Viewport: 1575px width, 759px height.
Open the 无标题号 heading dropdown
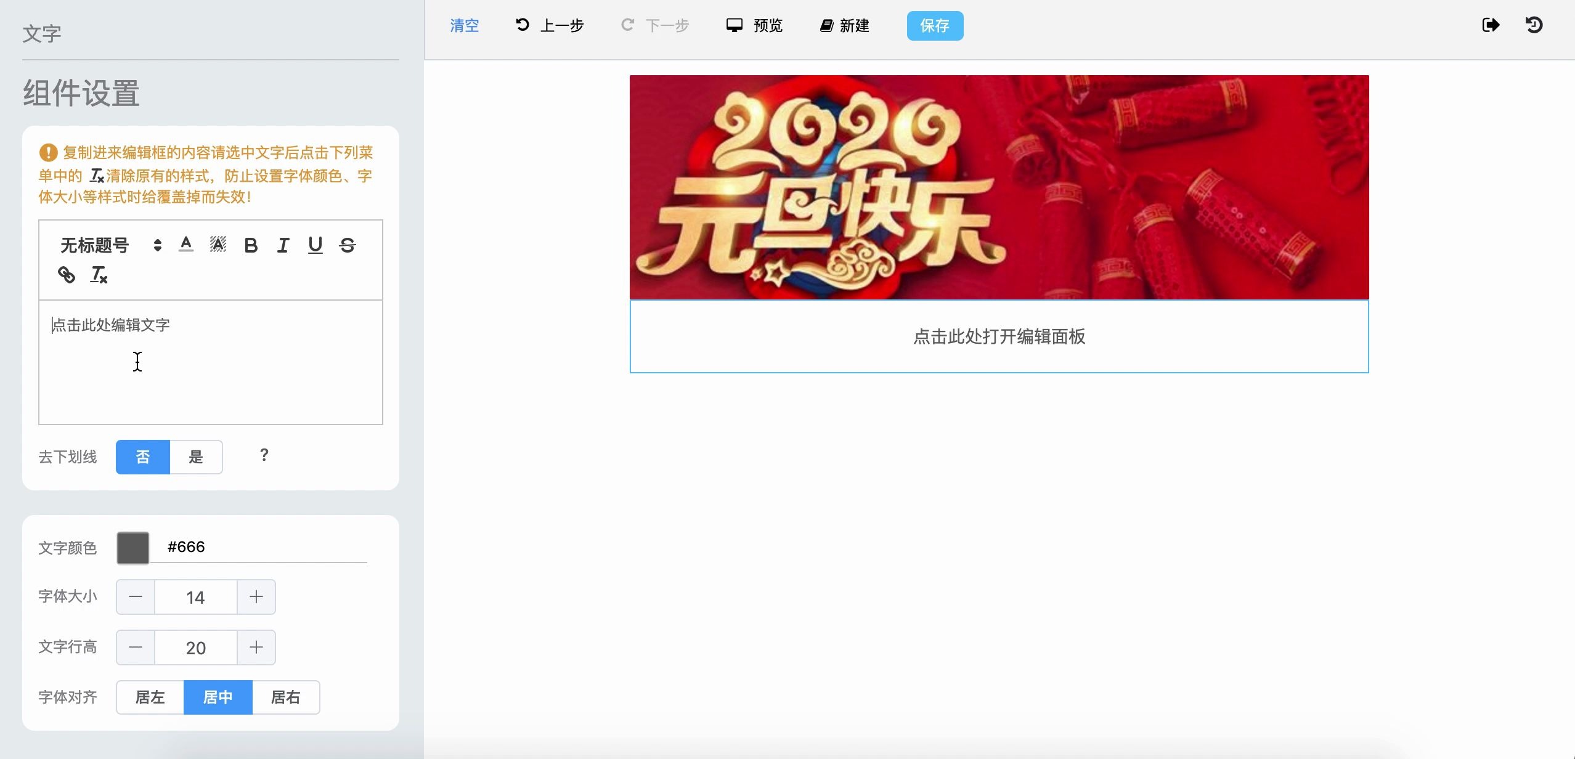(111, 245)
